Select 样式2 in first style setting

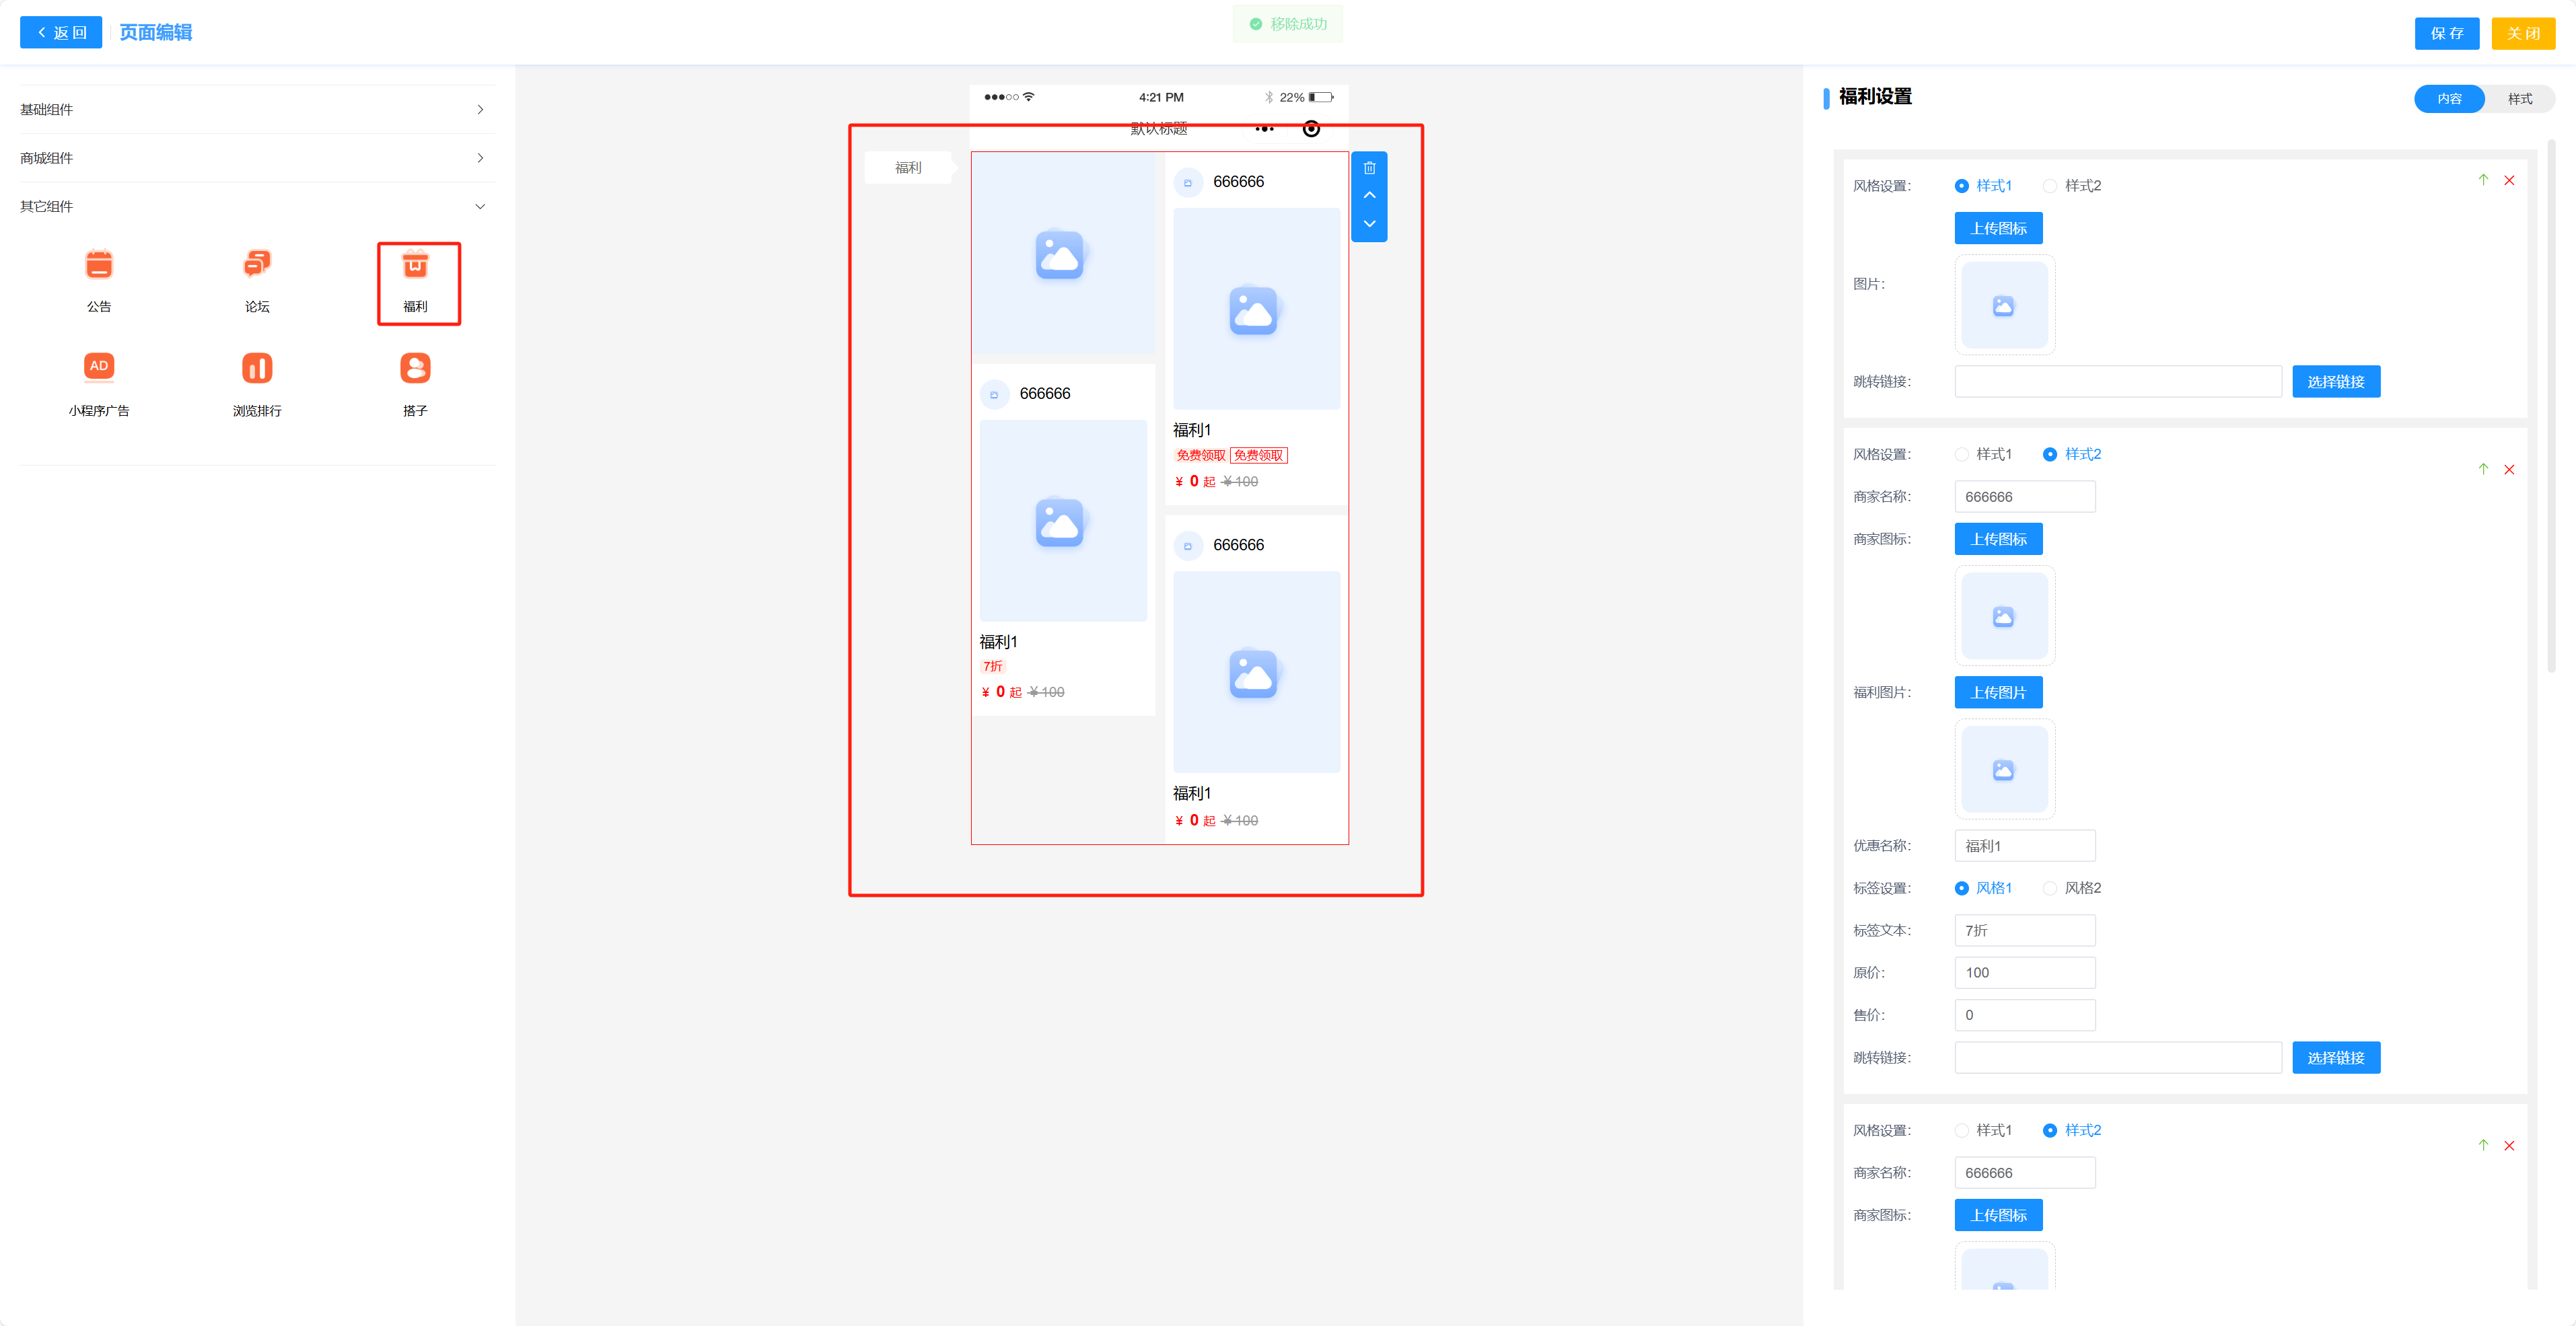[2050, 186]
